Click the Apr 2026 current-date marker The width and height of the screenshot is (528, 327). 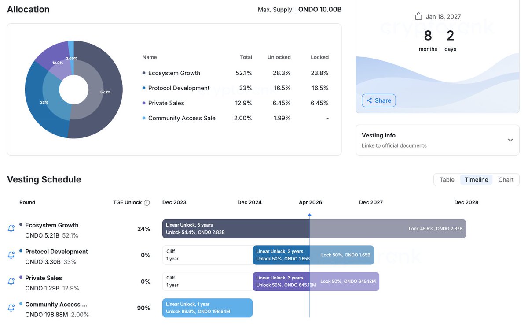[x=310, y=215]
